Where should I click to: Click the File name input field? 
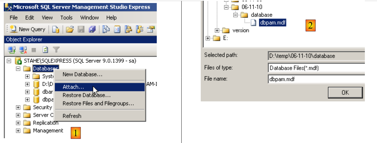[x=316, y=79]
